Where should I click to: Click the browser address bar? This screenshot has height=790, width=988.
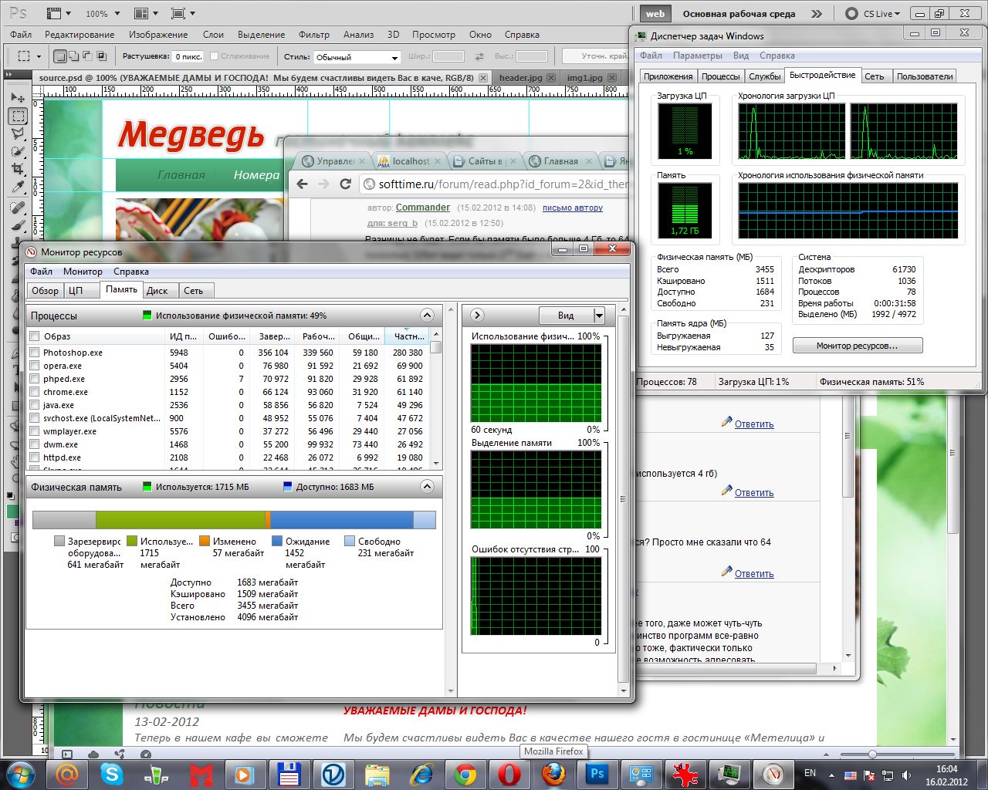(x=495, y=184)
